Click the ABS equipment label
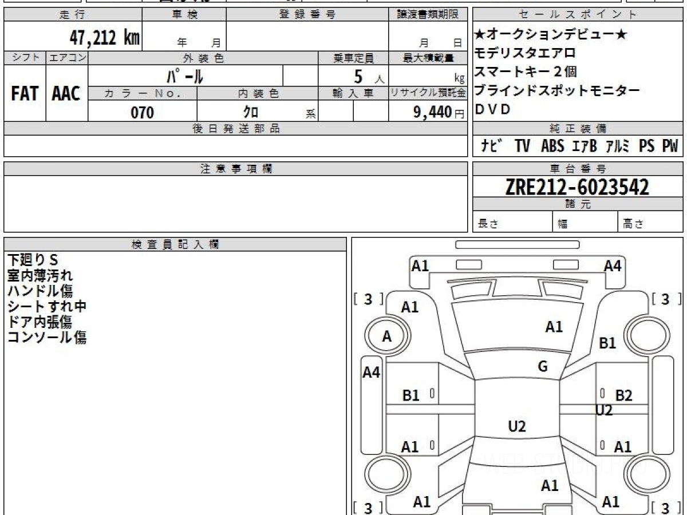 (x=552, y=146)
